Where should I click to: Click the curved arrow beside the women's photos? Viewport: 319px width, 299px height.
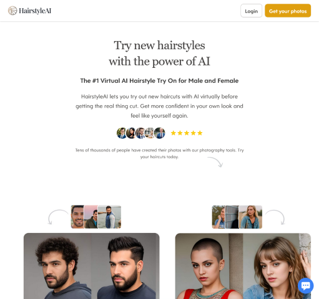click(x=275, y=217)
